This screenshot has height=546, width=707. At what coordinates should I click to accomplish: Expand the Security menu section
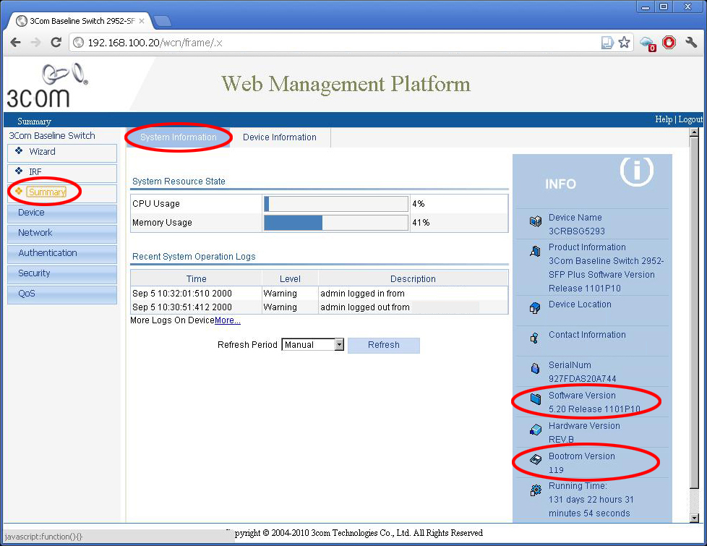point(62,274)
